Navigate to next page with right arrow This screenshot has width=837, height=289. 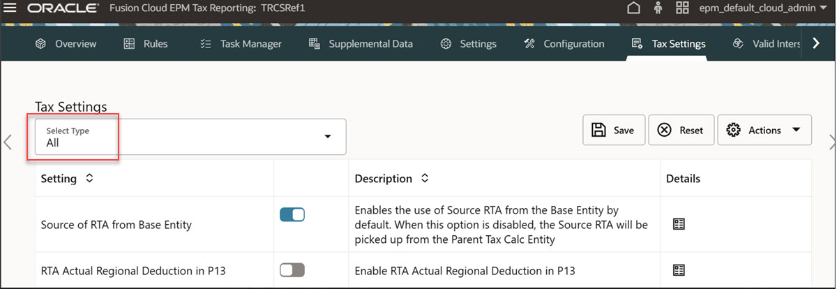pos(831,142)
